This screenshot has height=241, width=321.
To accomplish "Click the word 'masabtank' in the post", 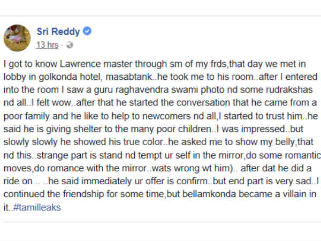I will [126, 78].
